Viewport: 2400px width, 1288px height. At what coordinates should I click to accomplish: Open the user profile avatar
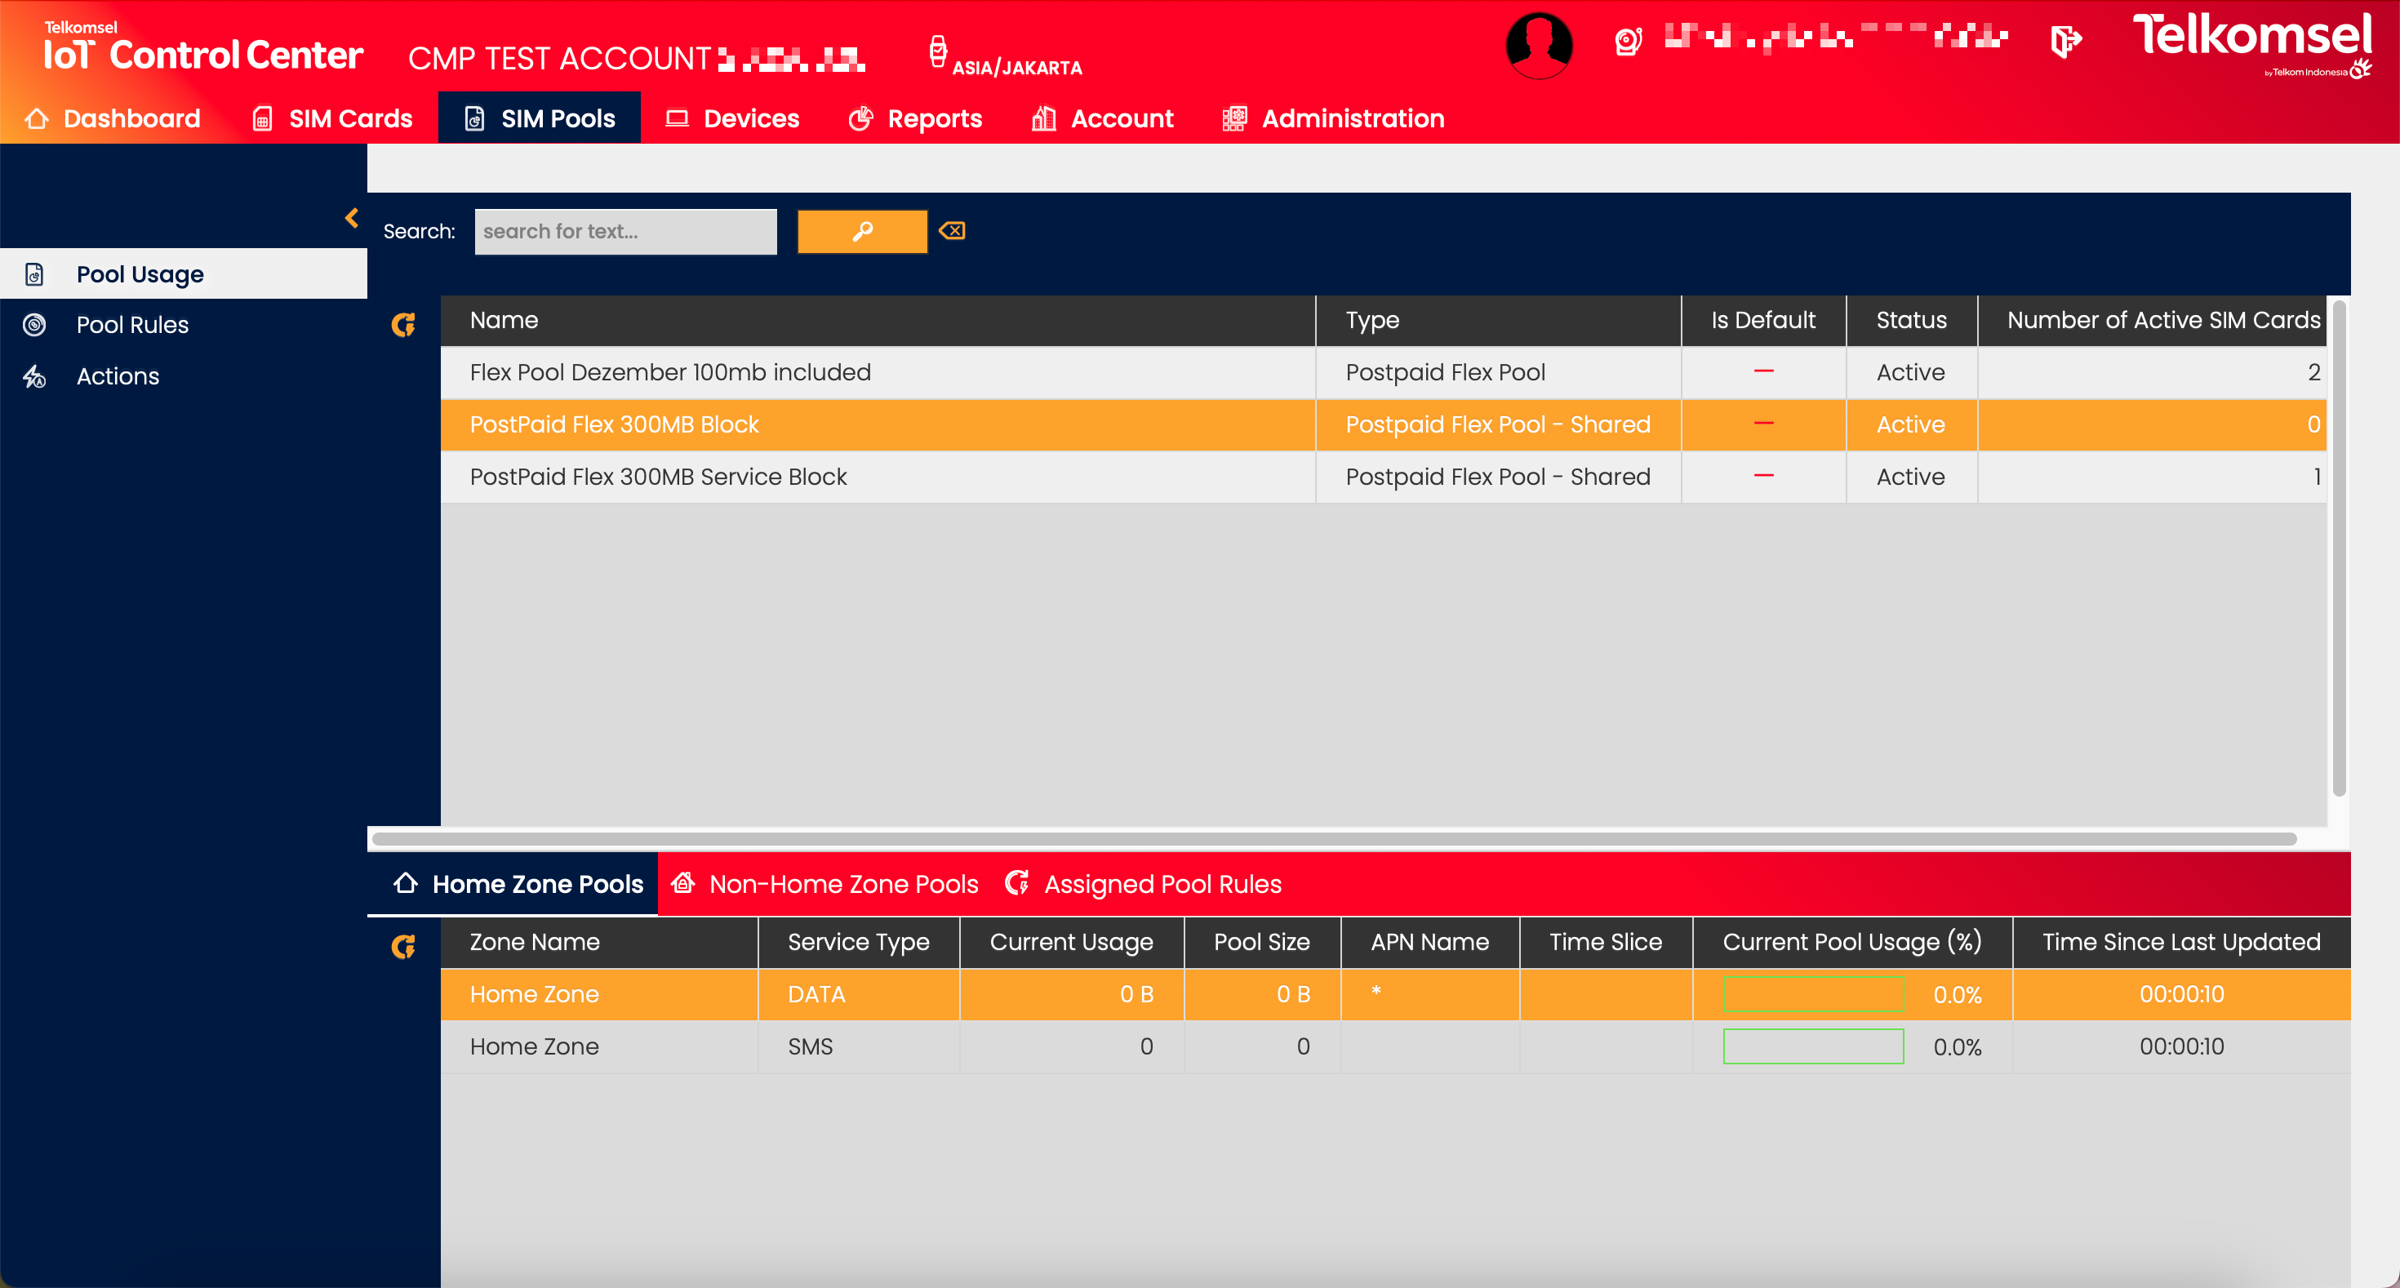(1538, 45)
